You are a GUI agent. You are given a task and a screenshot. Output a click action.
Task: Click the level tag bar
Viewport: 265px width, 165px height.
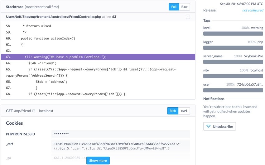[x=233, y=33]
